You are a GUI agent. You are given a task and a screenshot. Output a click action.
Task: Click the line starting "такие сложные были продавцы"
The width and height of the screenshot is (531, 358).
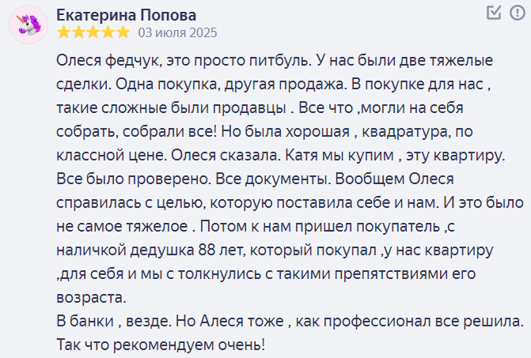(180, 108)
